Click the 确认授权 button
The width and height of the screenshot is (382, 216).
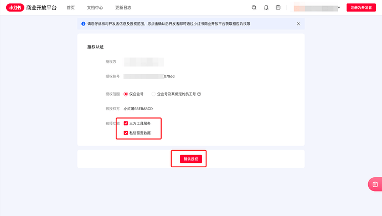[191, 159]
